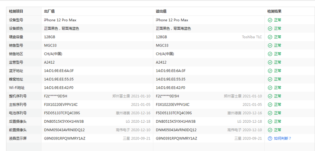Click the green check icon in 整机序列号 row

pyautogui.click(x=270, y=96)
